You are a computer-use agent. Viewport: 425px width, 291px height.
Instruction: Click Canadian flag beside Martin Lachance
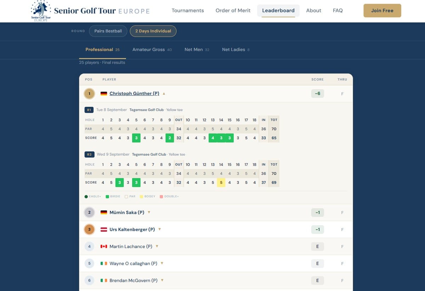[104, 246]
